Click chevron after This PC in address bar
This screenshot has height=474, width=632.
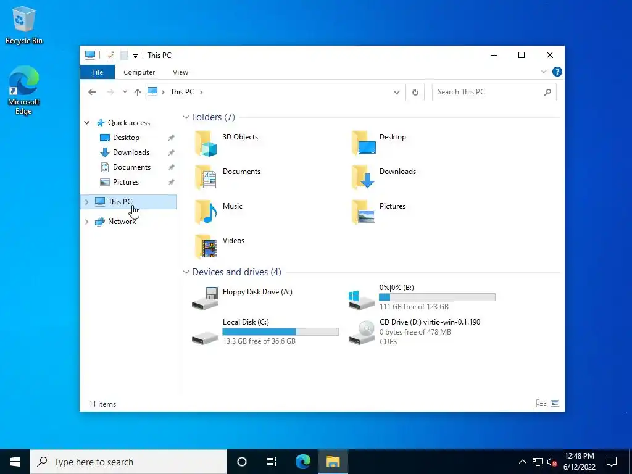click(x=201, y=93)
